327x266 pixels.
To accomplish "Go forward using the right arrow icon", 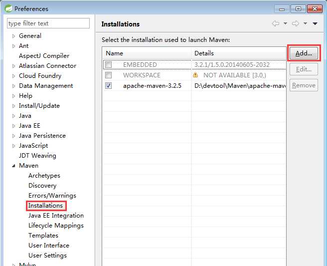I will (x=295, y=23).
